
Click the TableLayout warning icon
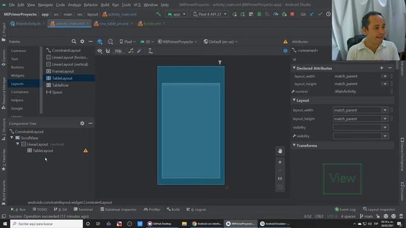point(86,151)
